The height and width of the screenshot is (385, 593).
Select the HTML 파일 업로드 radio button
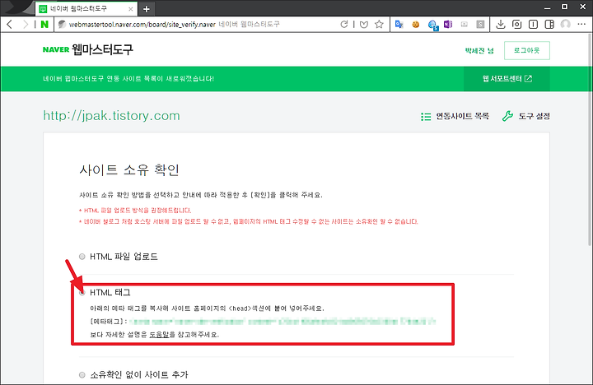click(82, 257)
